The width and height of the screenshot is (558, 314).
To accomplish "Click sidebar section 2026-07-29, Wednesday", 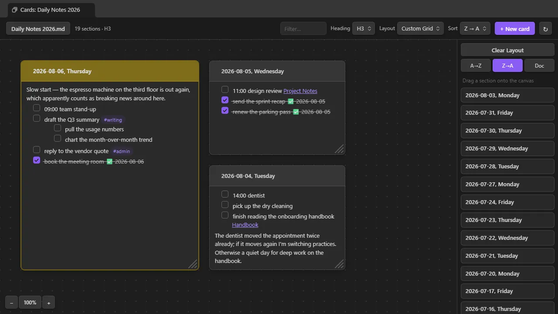I will coord(507,149).
